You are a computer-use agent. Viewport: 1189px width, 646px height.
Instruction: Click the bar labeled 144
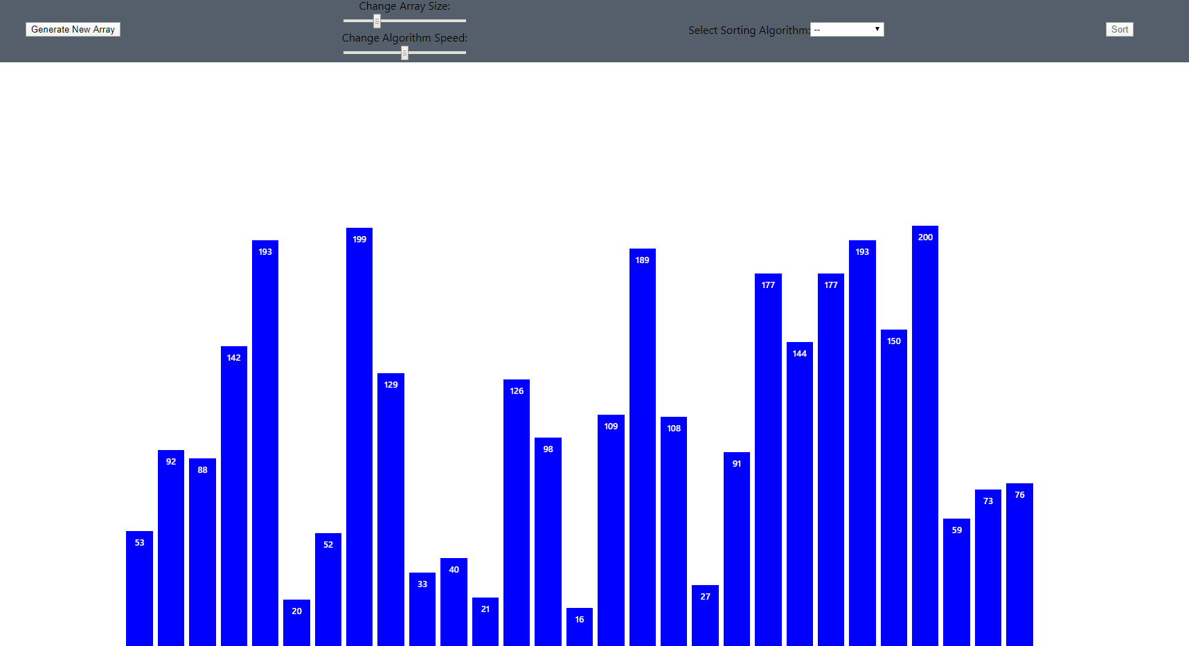point(800,494)
